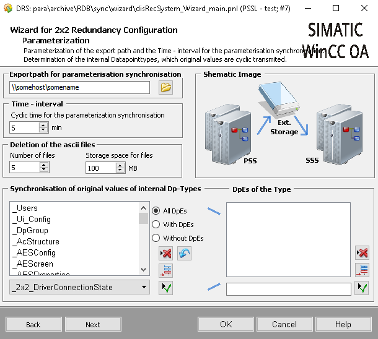
Task: Decrease Number of files value
Action: (44, 170)
